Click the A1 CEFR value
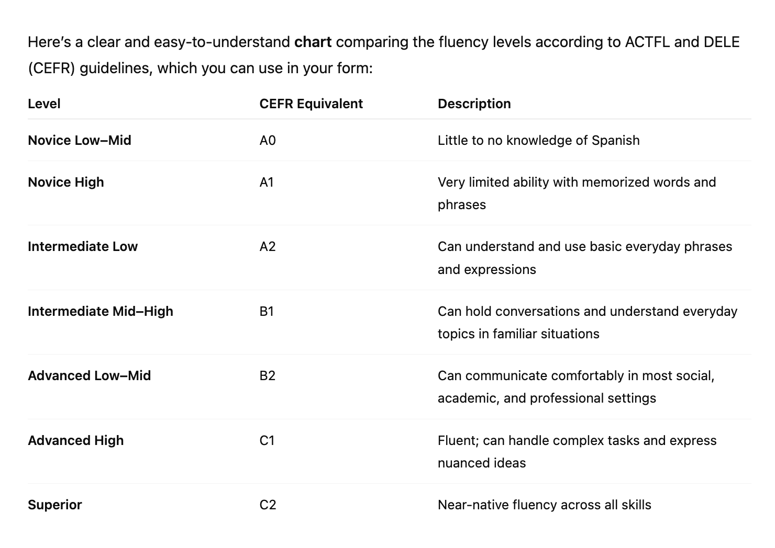This screenshot has height=548, width=775. click(267, 182)
